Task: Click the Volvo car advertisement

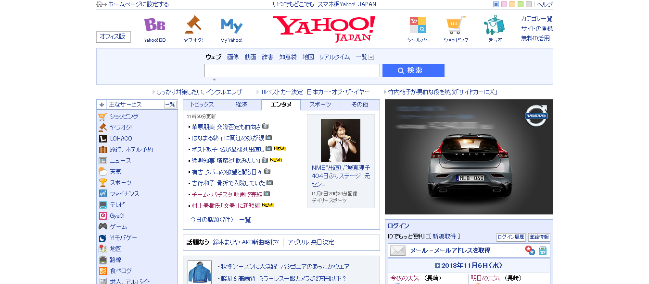Action: [x=469, y=157]
